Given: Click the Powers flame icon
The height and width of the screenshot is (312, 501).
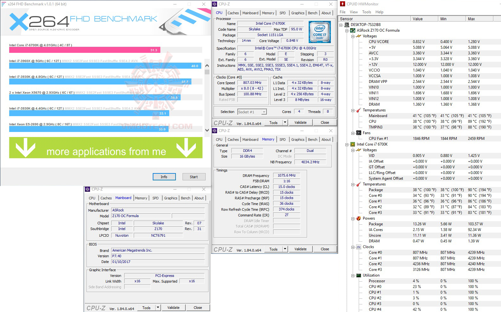Looking at the screenshot, I should [x=359, y=218].
